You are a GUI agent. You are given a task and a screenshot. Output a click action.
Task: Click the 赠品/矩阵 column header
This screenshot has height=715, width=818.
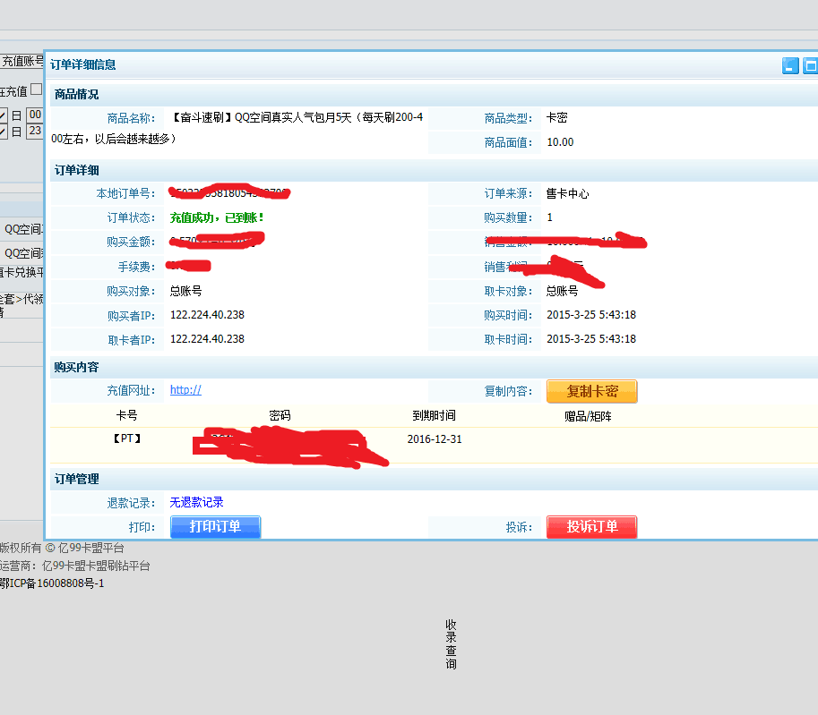(588, 416)
